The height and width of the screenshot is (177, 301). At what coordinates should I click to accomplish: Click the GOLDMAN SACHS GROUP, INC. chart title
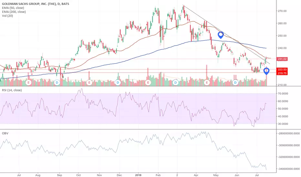[x=36, y=4]
